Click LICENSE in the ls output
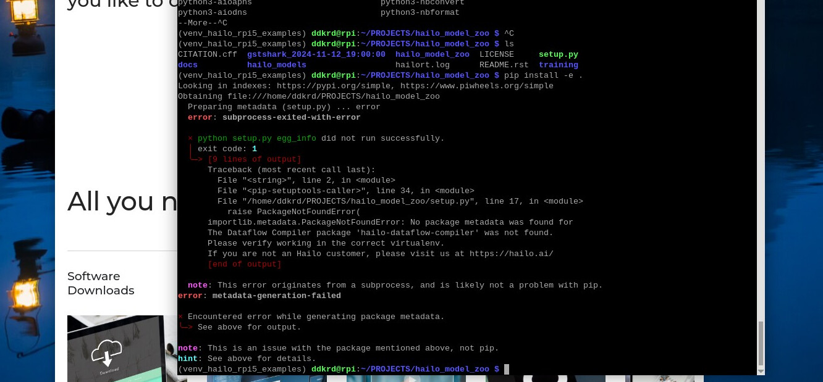Screen dimensions: 823x382 (x=496, y=54)
